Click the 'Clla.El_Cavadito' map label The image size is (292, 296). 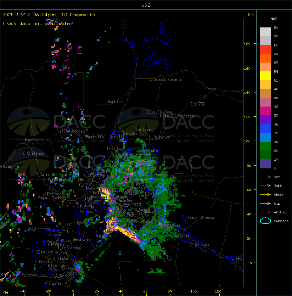click(x=177, y=116)
